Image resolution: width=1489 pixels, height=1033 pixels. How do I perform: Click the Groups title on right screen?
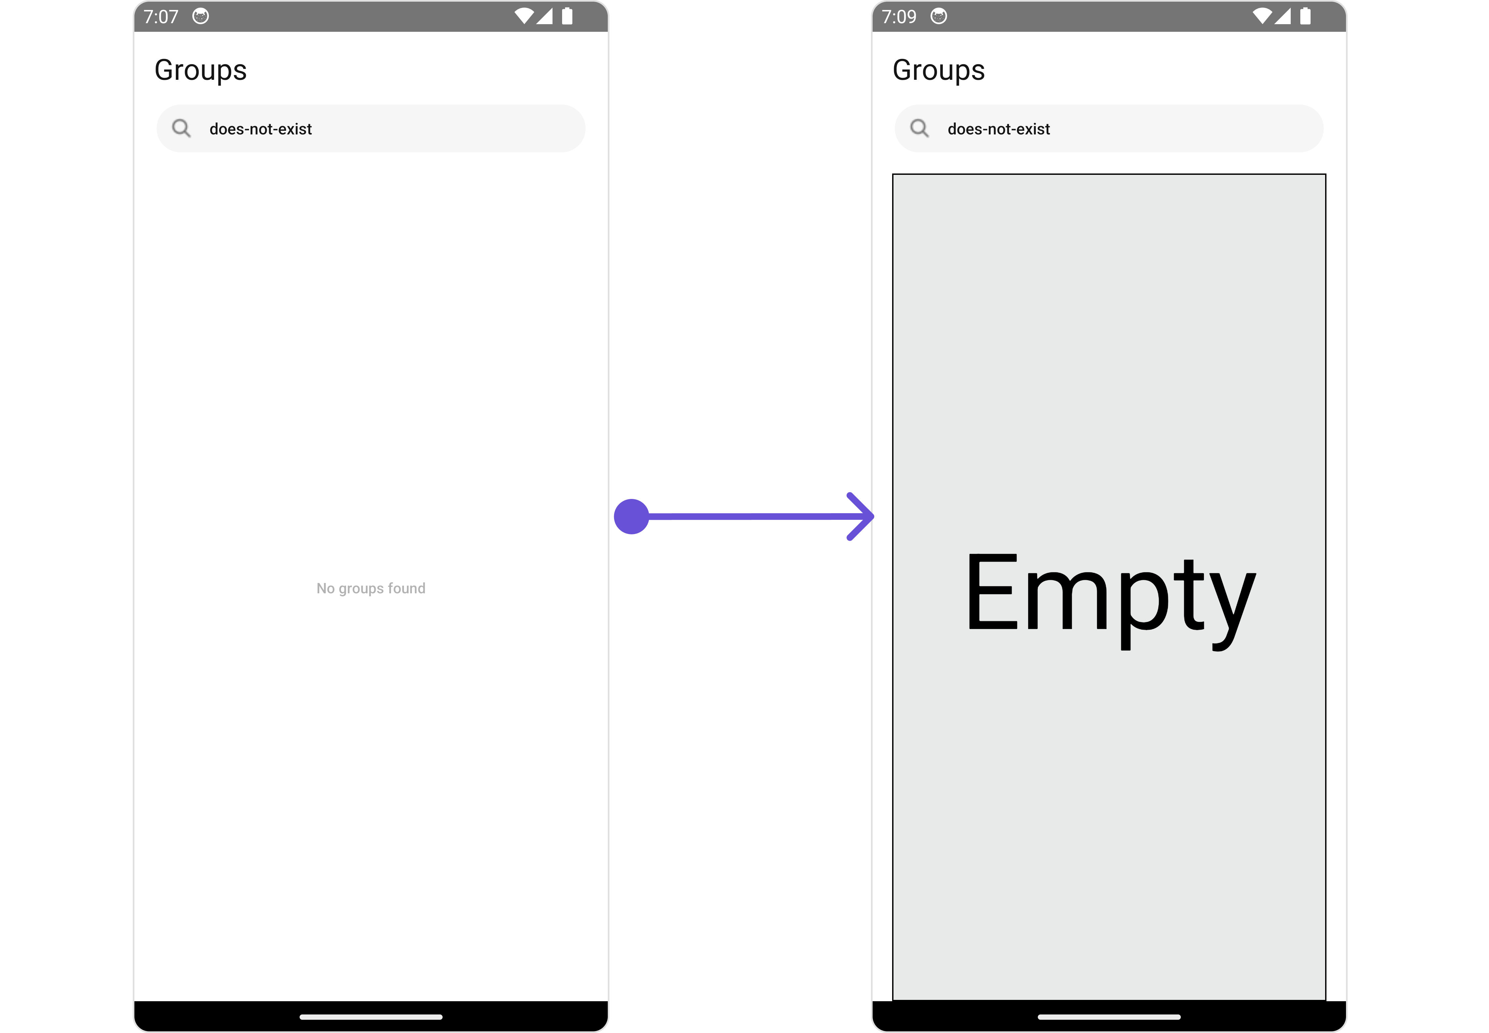point(938,70)
